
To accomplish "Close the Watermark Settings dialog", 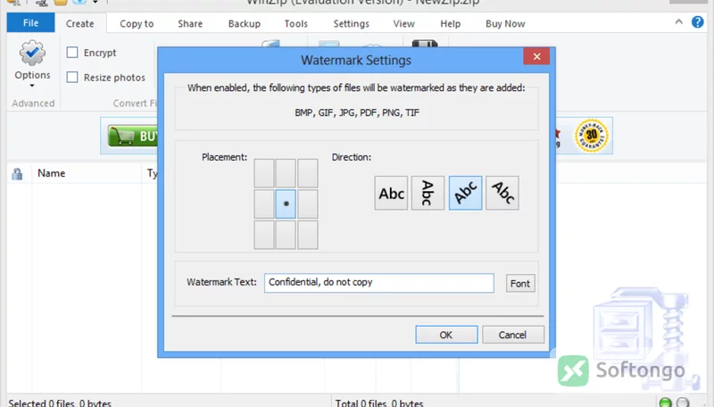I will point(536,56).
